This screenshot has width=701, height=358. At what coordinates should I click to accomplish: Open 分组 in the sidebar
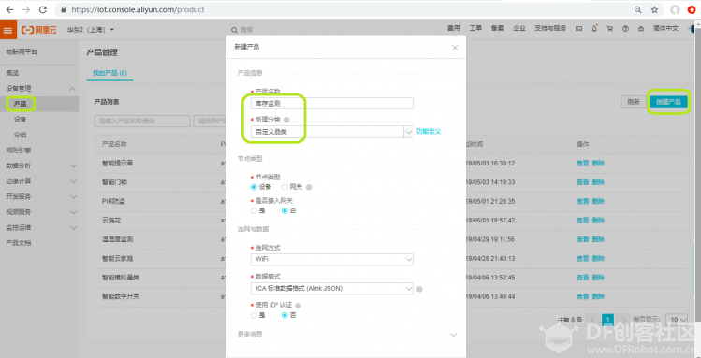click(20, 135)
